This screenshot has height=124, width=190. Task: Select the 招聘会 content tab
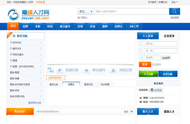point(71,84)
